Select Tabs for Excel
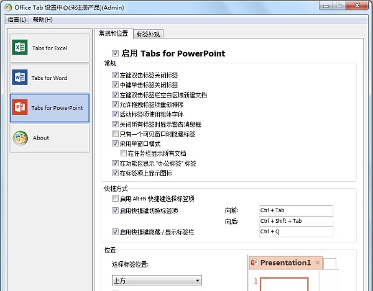This screenshot has height=291, width=373. pyautogui.click(x=50, y=48)
